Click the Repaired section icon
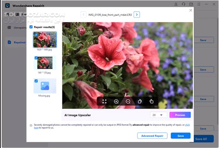Viewport: 219px width, 148px height. 9,42
